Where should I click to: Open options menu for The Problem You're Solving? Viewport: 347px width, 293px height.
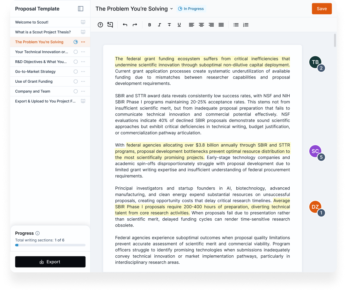click(83, 42)
